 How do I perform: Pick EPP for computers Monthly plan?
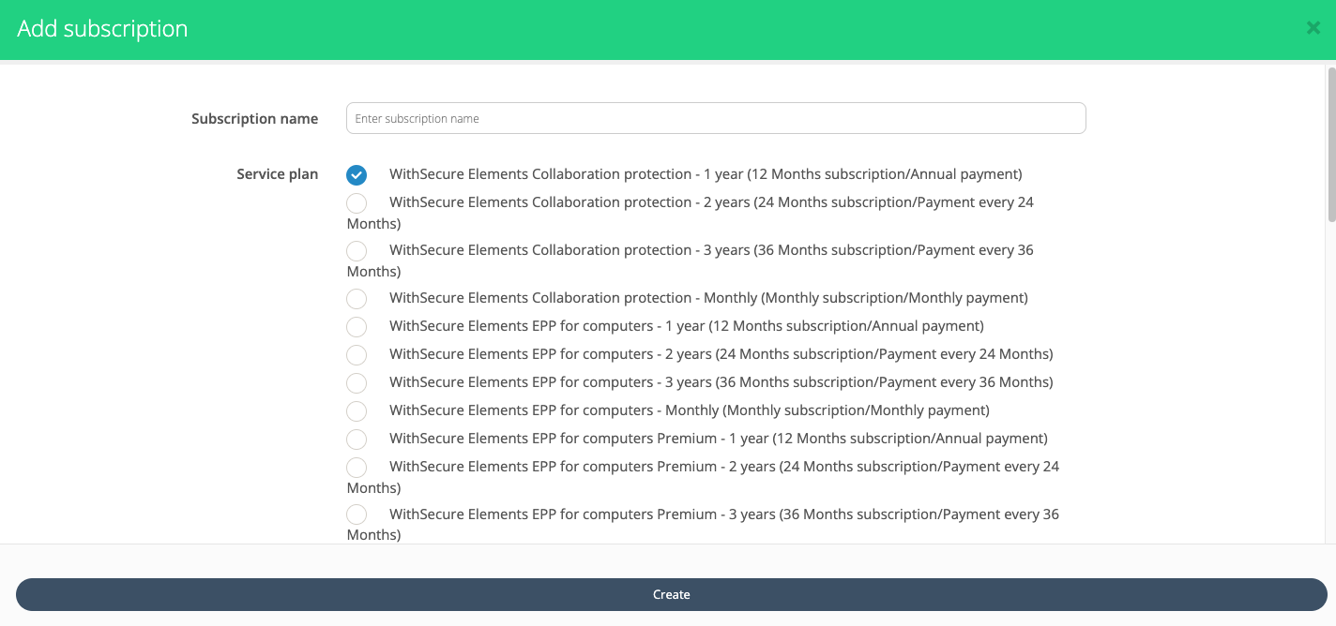coord(357,411)
